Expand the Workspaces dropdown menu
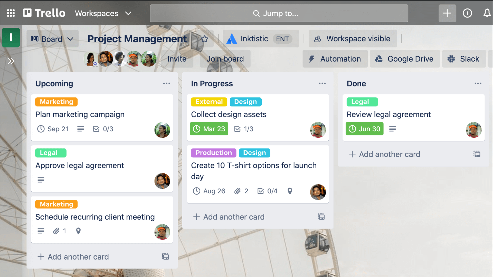The width and height of the screenshot is (493, 277). [103, 14]
